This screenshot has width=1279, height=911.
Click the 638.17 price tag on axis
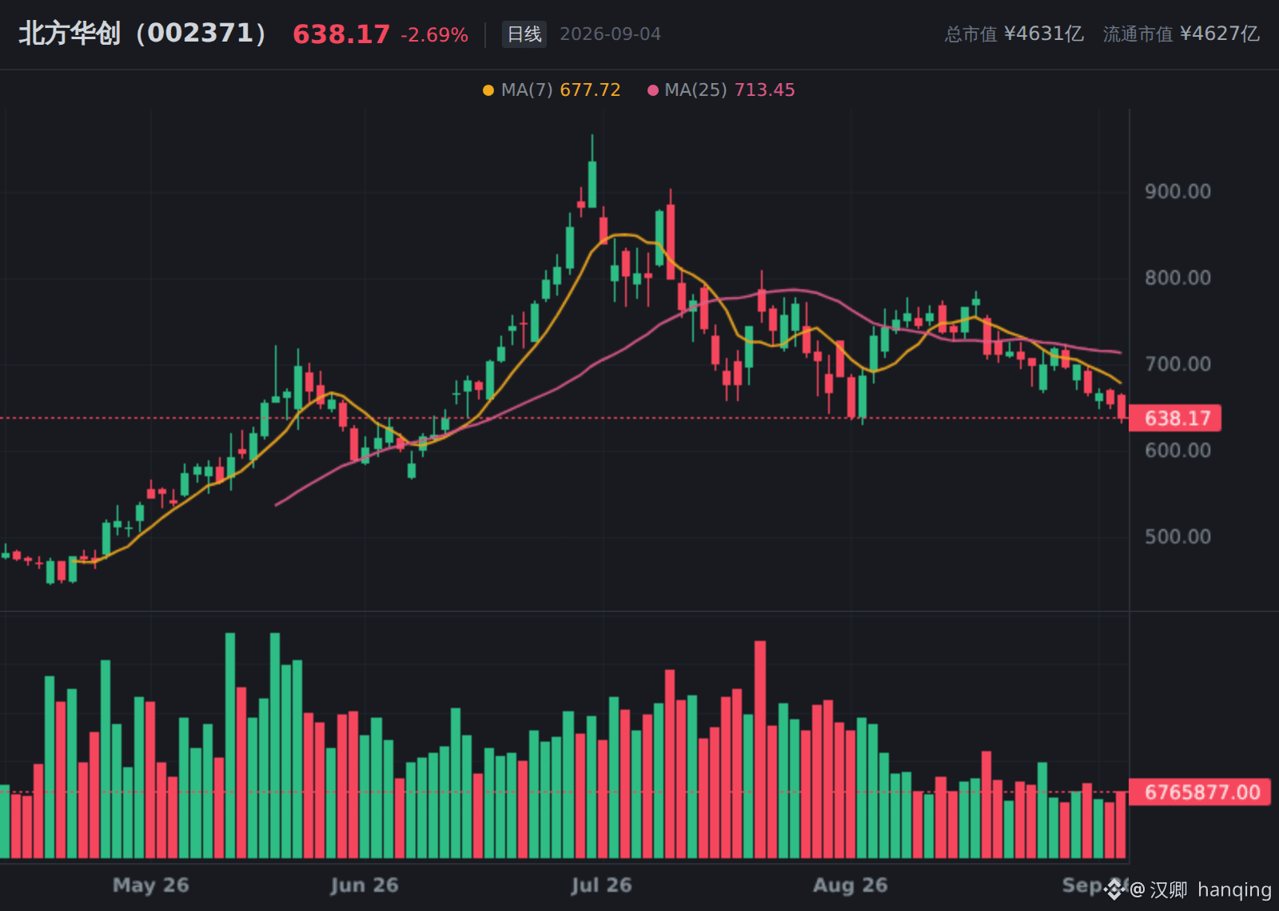click(x=1175, y=418)
